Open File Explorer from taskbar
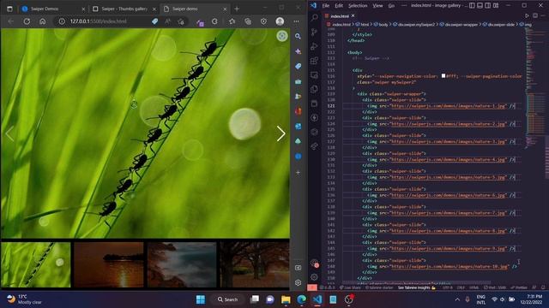This screenshot has width=549, height=308. click(x=286, y=299)
